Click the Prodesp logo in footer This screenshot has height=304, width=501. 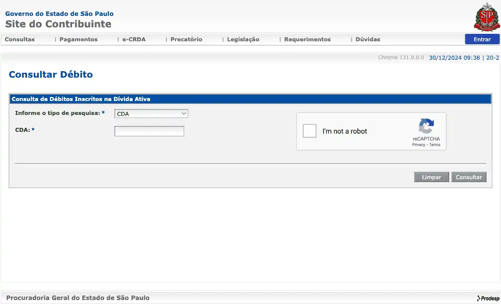[x=488, y=298]
